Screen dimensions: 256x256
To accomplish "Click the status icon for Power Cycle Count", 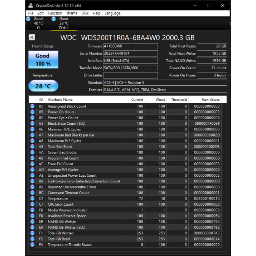I will click(32, 118).
